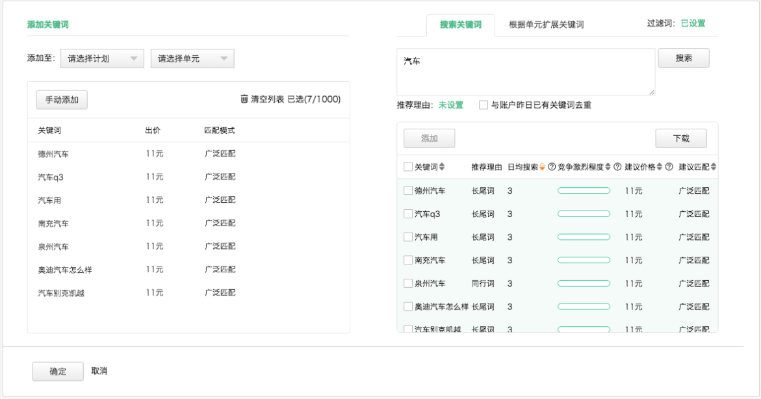
Task: Open the 请选择计划 dropdown
Action: coord(103,58)
